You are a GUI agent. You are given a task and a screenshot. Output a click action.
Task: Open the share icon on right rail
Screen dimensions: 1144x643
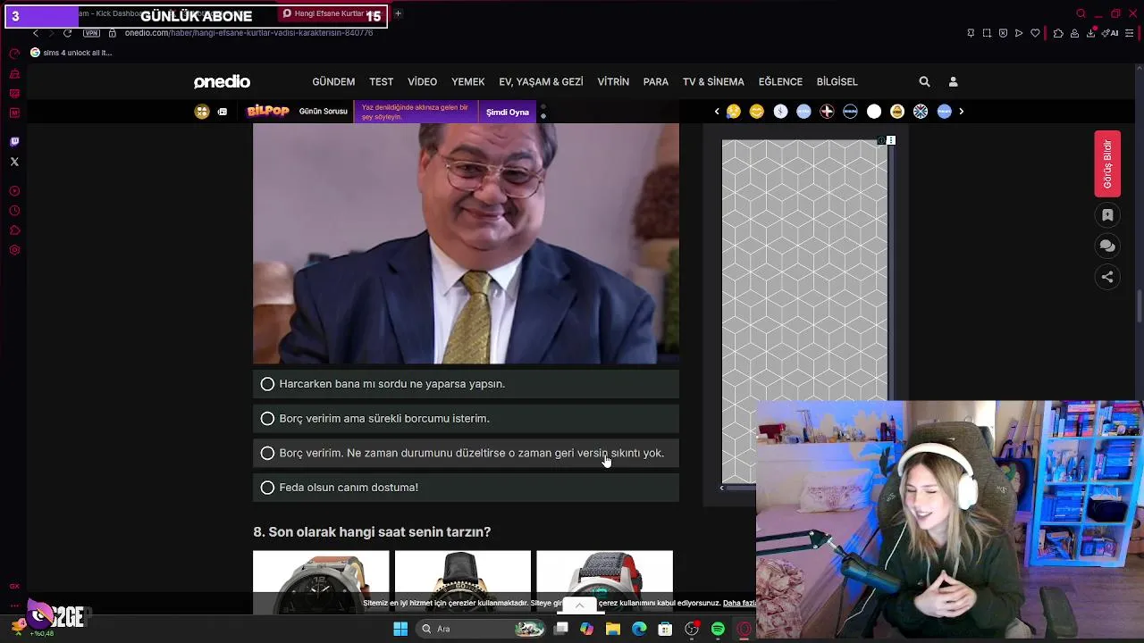click(x=1107, y=277)
